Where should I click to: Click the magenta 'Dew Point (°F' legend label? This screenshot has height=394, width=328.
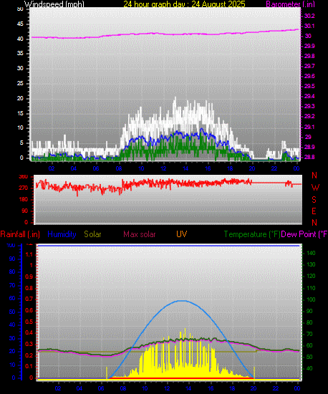(x=304, y=234)
